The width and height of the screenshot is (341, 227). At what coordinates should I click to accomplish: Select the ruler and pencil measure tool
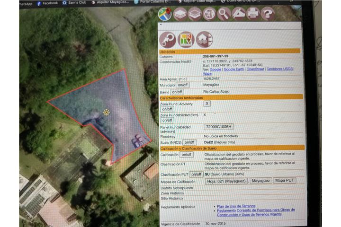point(239,14)
